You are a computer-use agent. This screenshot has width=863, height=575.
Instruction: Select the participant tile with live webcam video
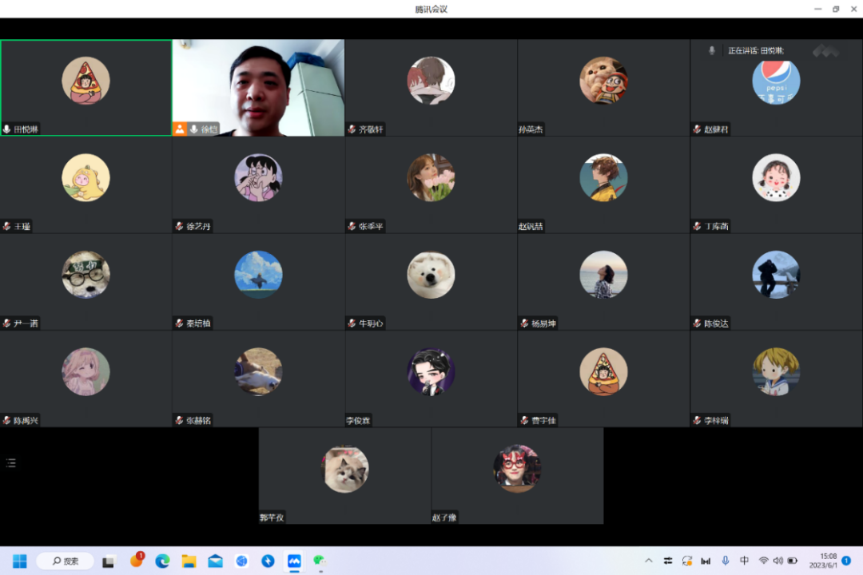click(258, 88)
